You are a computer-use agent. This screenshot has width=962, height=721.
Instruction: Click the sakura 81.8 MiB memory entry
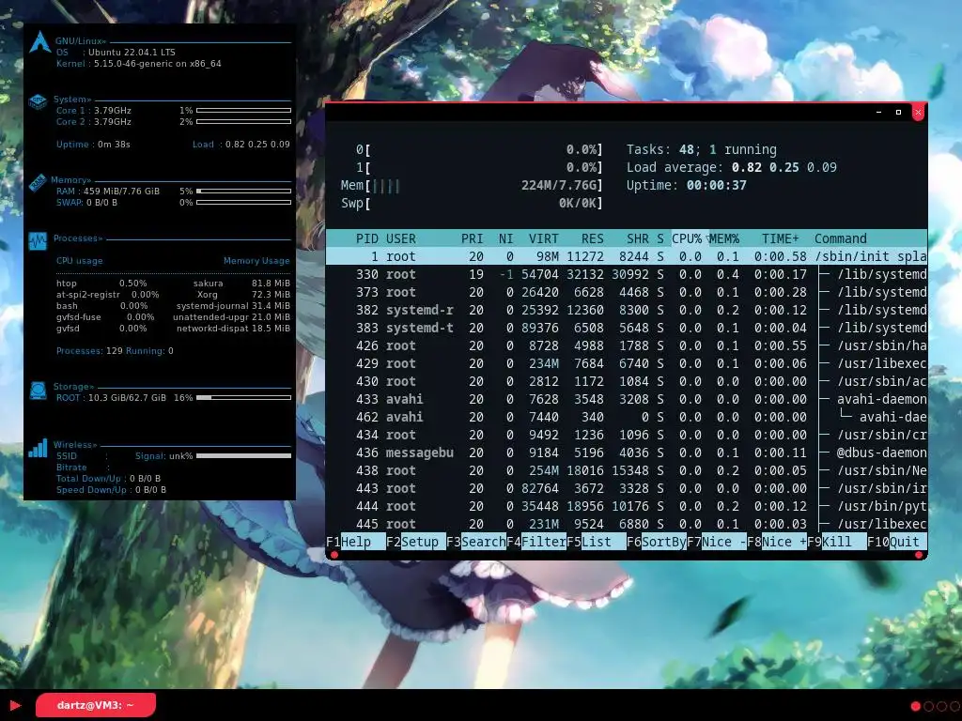tap(241, 284)
